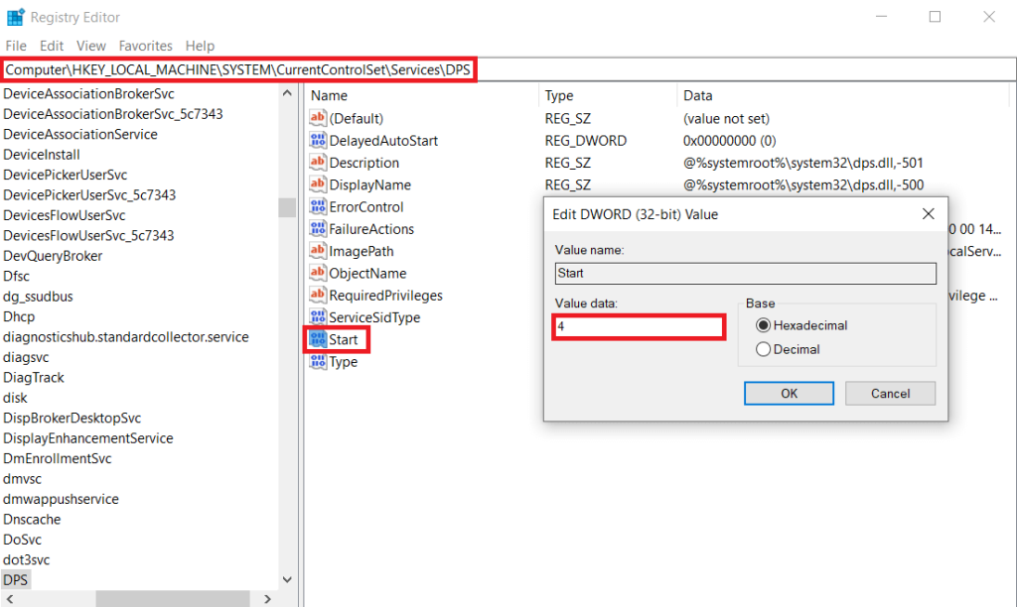Select the DeviceAssociationBrokerSvc_5c7343 key
Image resolution: width=1017 pixels, height=607 pixels.
pos(113,114)
